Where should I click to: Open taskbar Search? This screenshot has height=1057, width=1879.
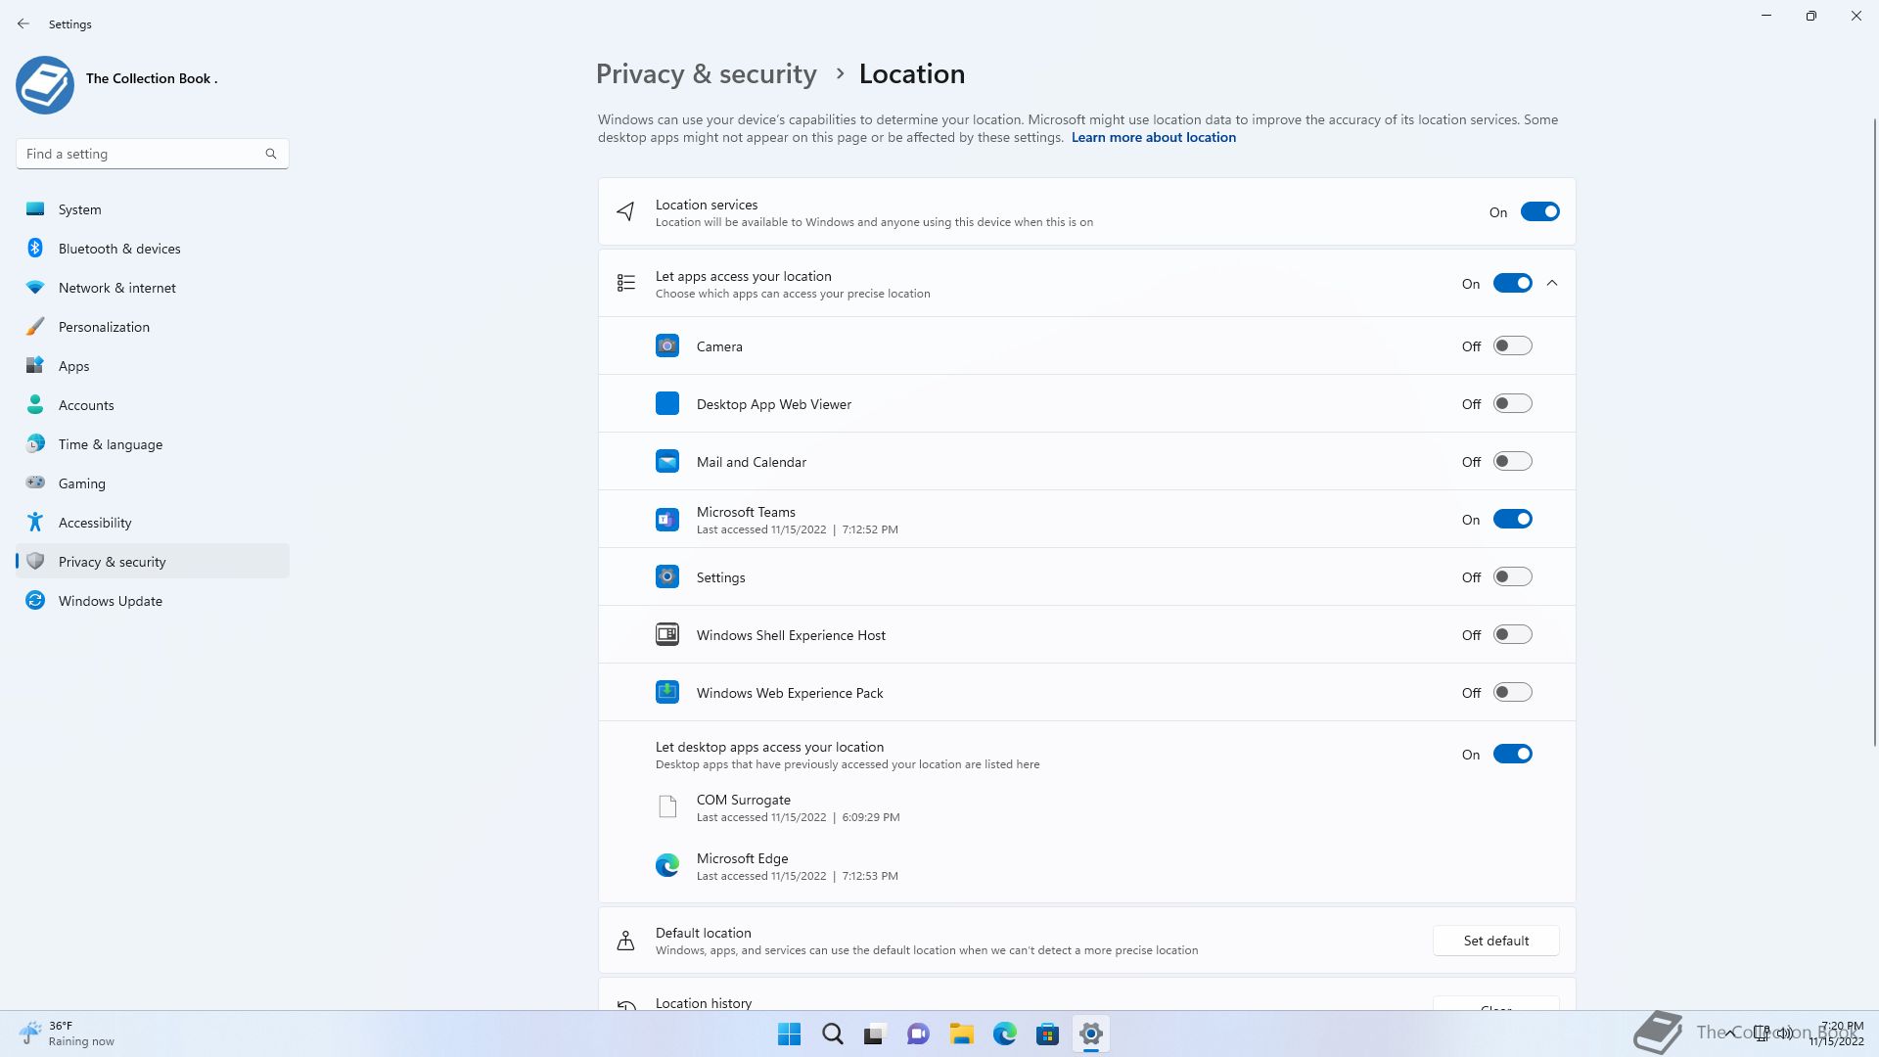point(833,1034)
